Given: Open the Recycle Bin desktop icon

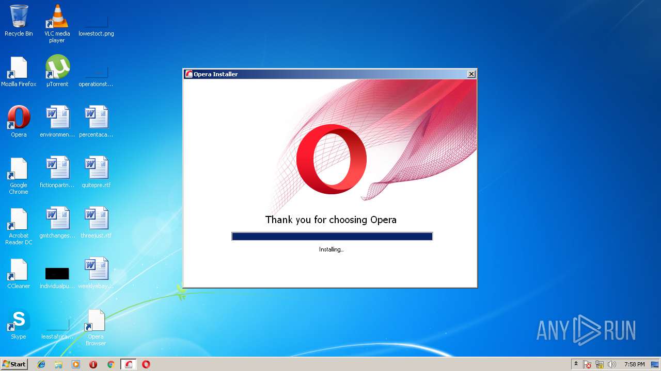Looking at the screenshot, I should [x=19, y=21].
